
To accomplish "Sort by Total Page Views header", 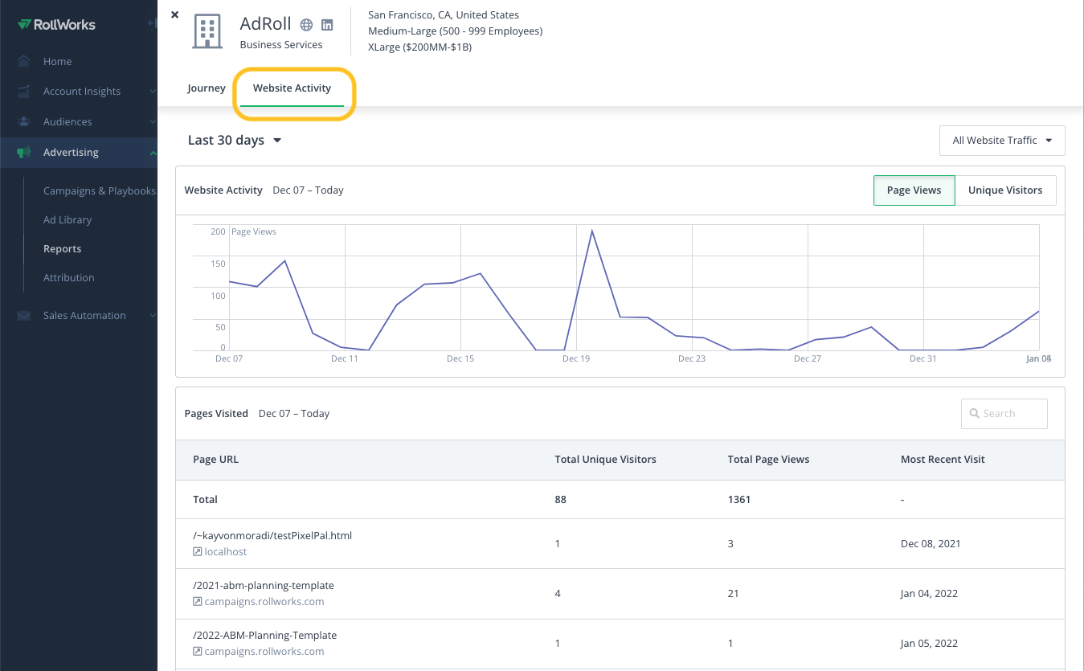I will click(x=769, y=460).
